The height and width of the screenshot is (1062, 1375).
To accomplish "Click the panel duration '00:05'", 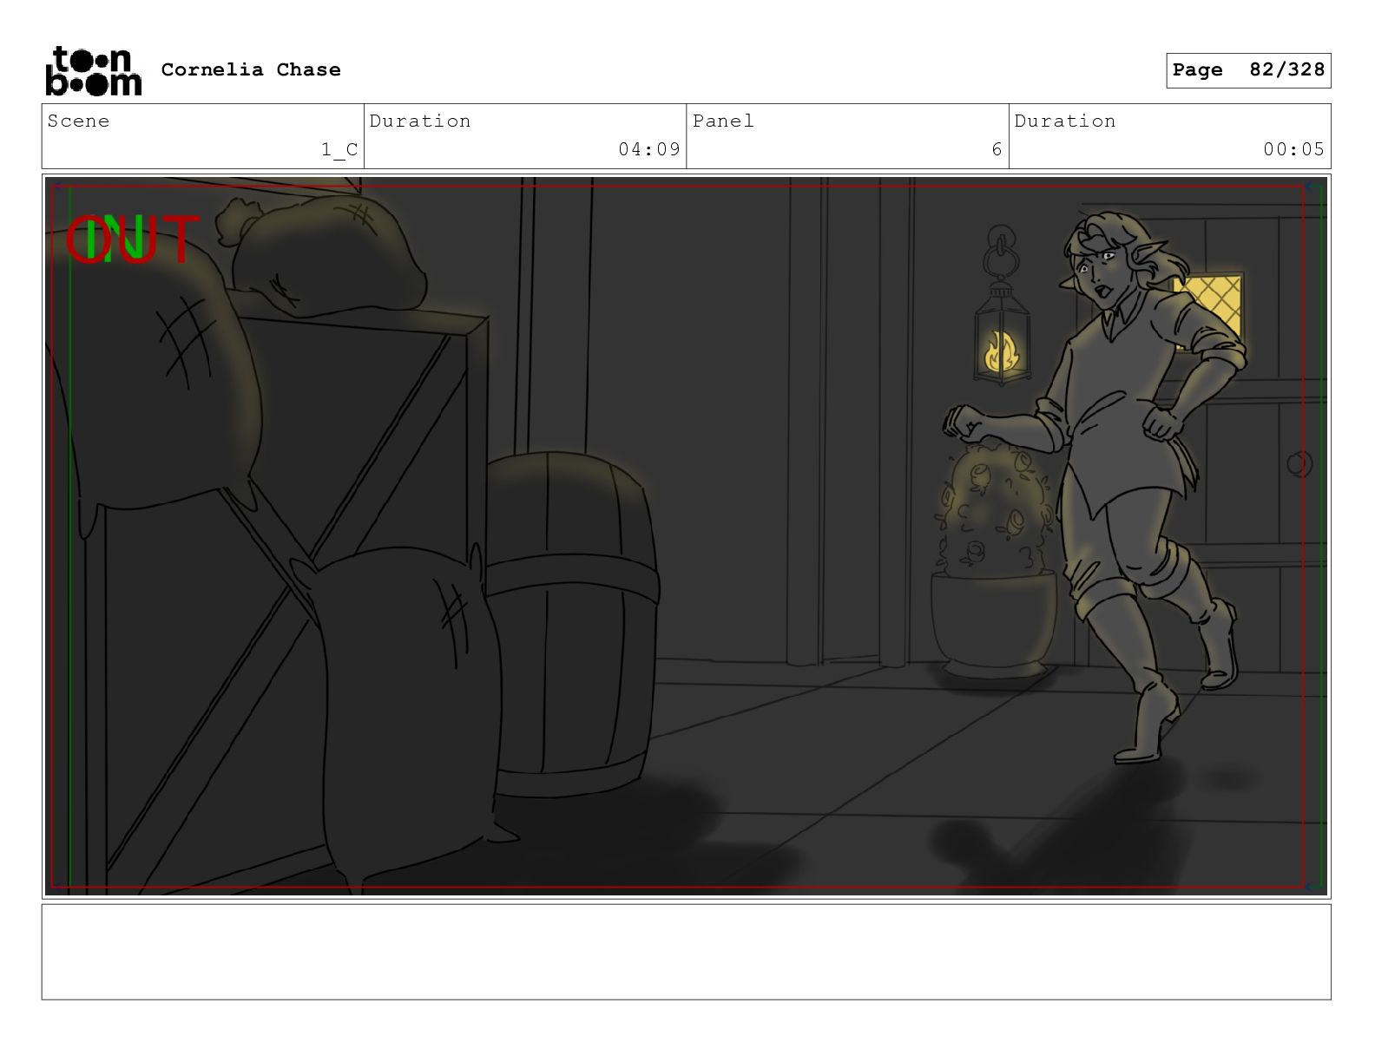I will tap(1293, 149).
